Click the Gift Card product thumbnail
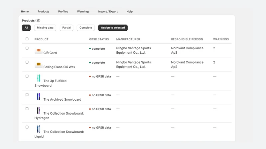The width and height of the screenshot is (266, 149). [x=39, y=50]
